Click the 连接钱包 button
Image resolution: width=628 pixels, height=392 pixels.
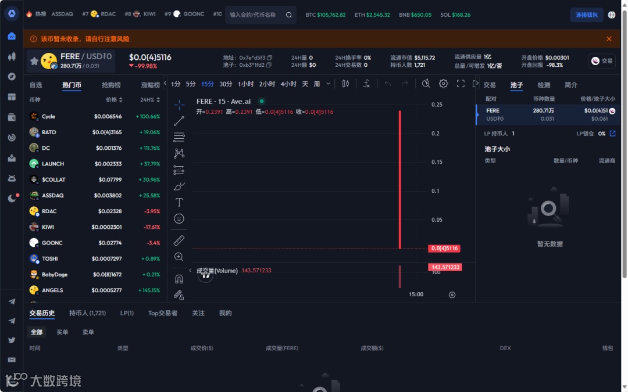[x=587, y=15]
